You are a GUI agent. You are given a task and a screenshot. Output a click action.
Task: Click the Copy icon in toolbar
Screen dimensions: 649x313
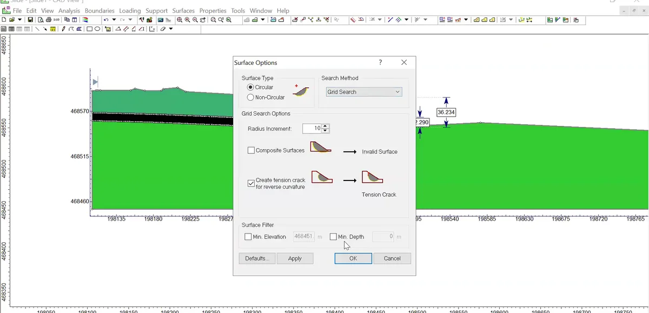tap(67, 19)
